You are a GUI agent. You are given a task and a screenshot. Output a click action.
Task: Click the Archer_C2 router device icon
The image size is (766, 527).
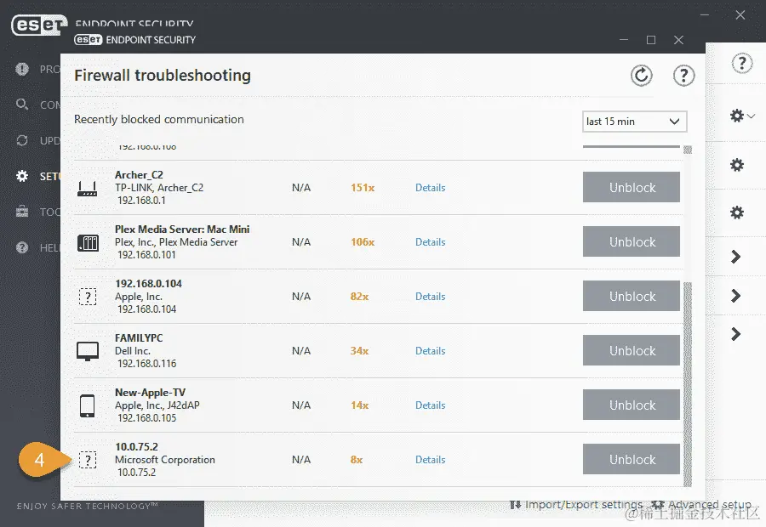88,189
